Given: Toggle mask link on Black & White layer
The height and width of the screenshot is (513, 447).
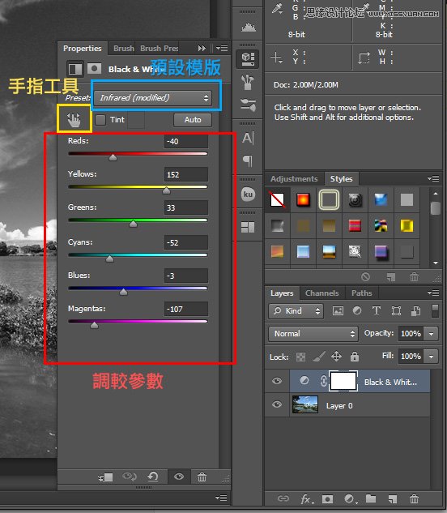Looking at the screenshot, I should point(323,381).
